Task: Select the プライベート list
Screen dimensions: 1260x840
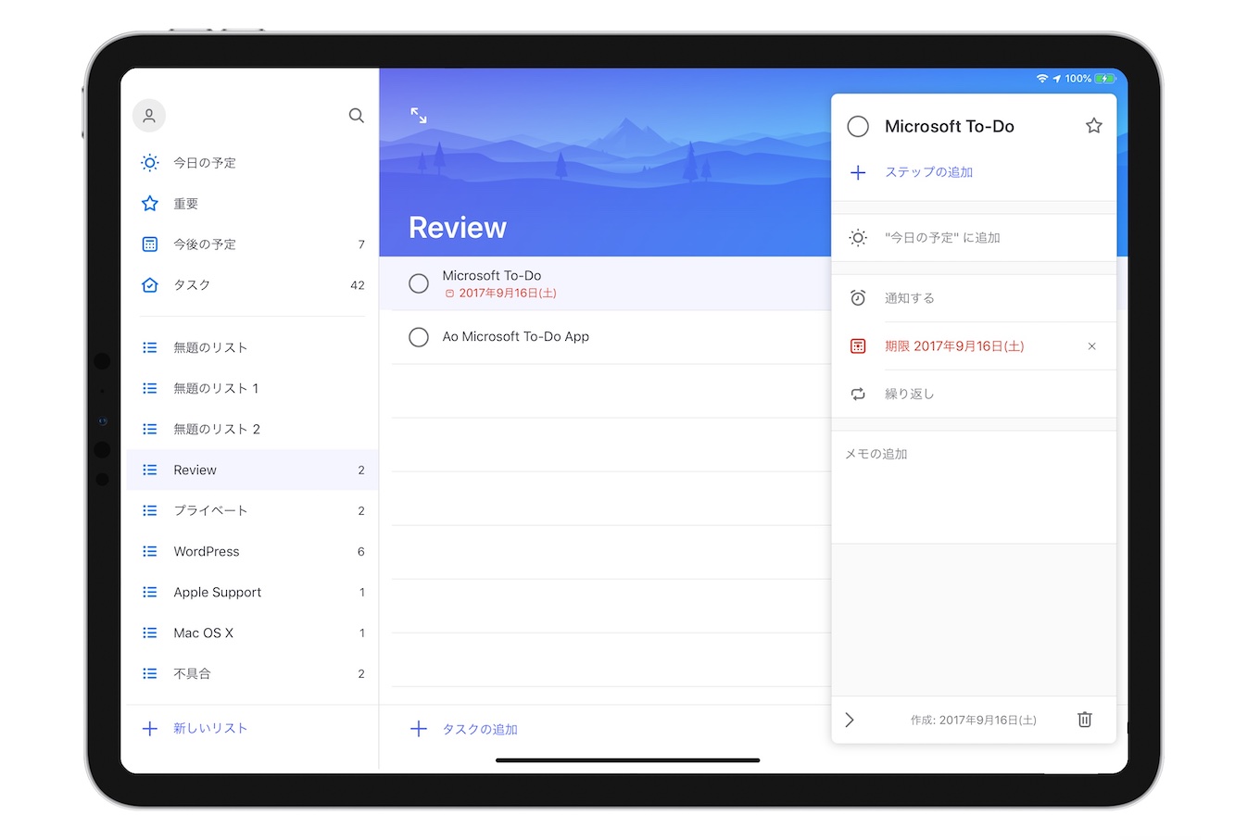Action: tap(251, 511)
